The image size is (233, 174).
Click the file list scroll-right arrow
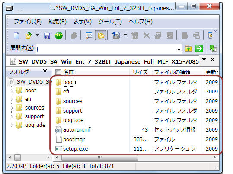pyautogui.click(x=214, y=157)
